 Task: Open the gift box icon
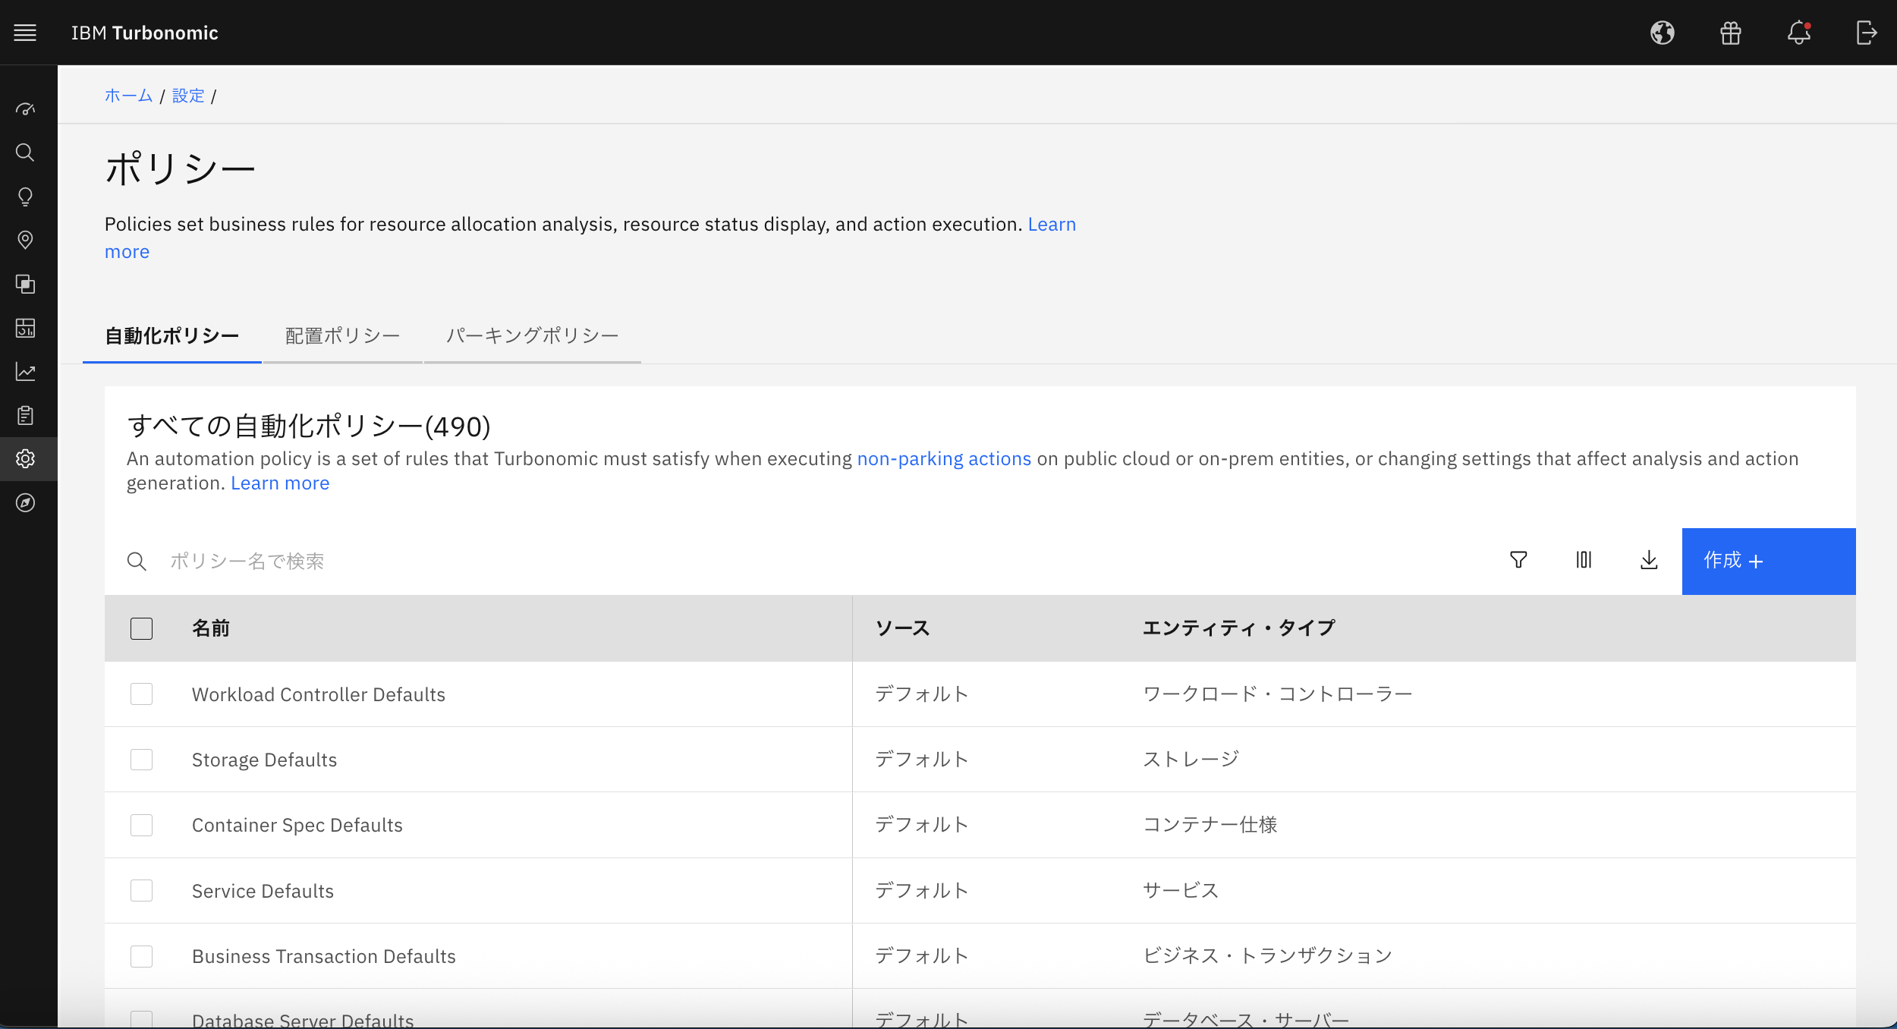click(x=1730, y=33)
